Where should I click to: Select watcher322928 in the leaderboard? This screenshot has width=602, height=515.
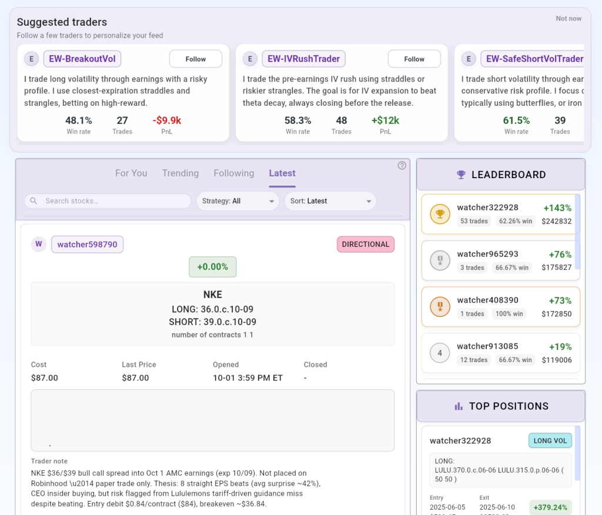501,214
